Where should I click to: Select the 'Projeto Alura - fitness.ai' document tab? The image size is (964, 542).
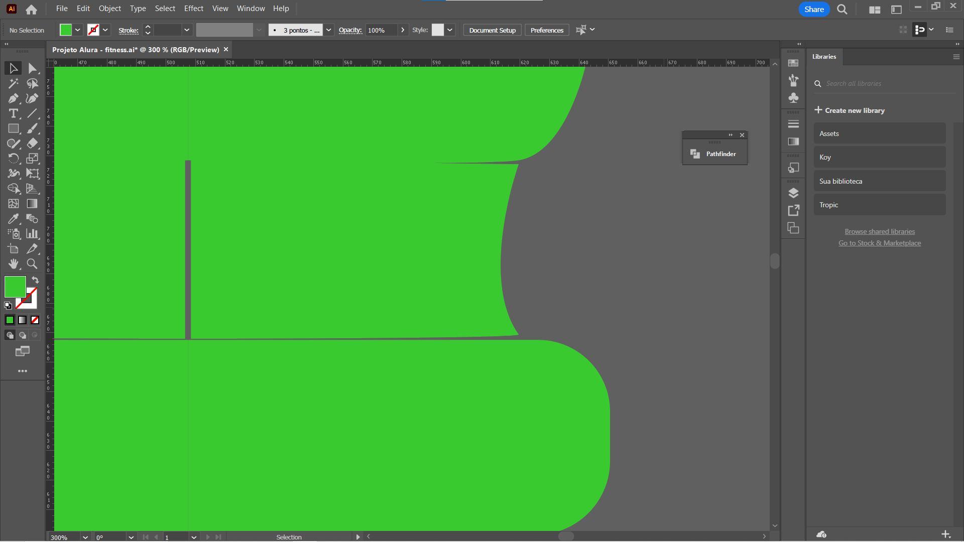tap(136, 50)
